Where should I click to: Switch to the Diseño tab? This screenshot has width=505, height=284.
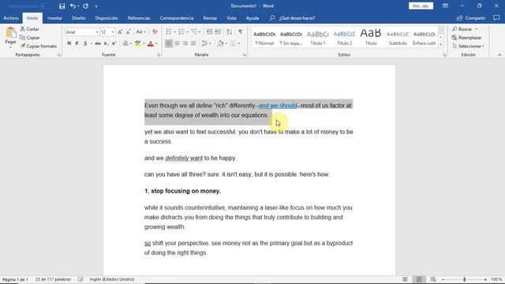[79, 18]
